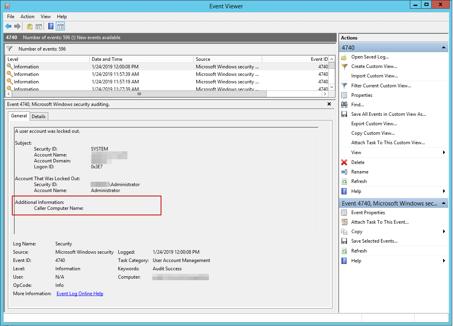Open the View menu
This screenshot has height=326, width=453.
(x=45, y=17)
